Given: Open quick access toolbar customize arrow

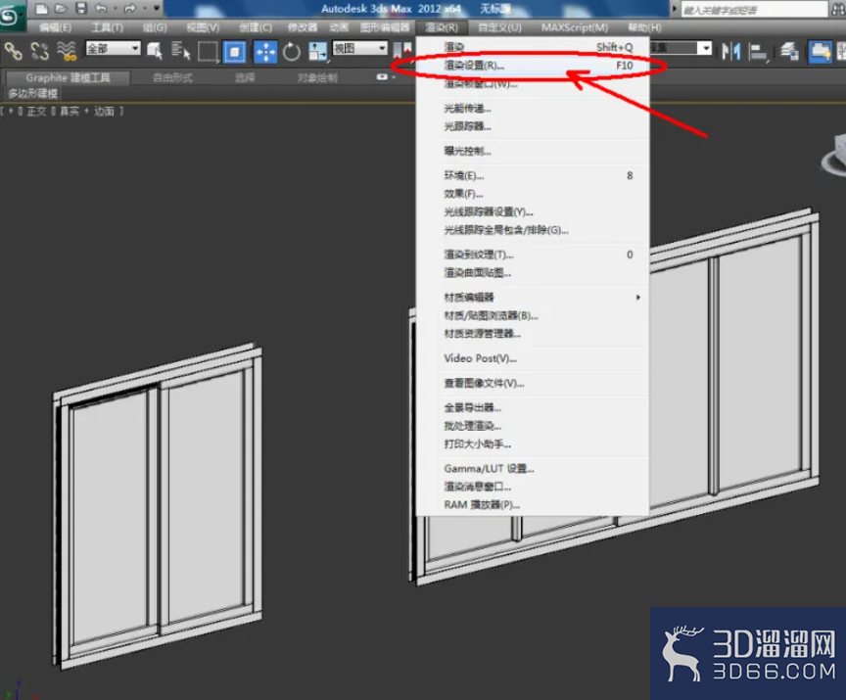Looking at the screenshot, I should click(157, 9).
